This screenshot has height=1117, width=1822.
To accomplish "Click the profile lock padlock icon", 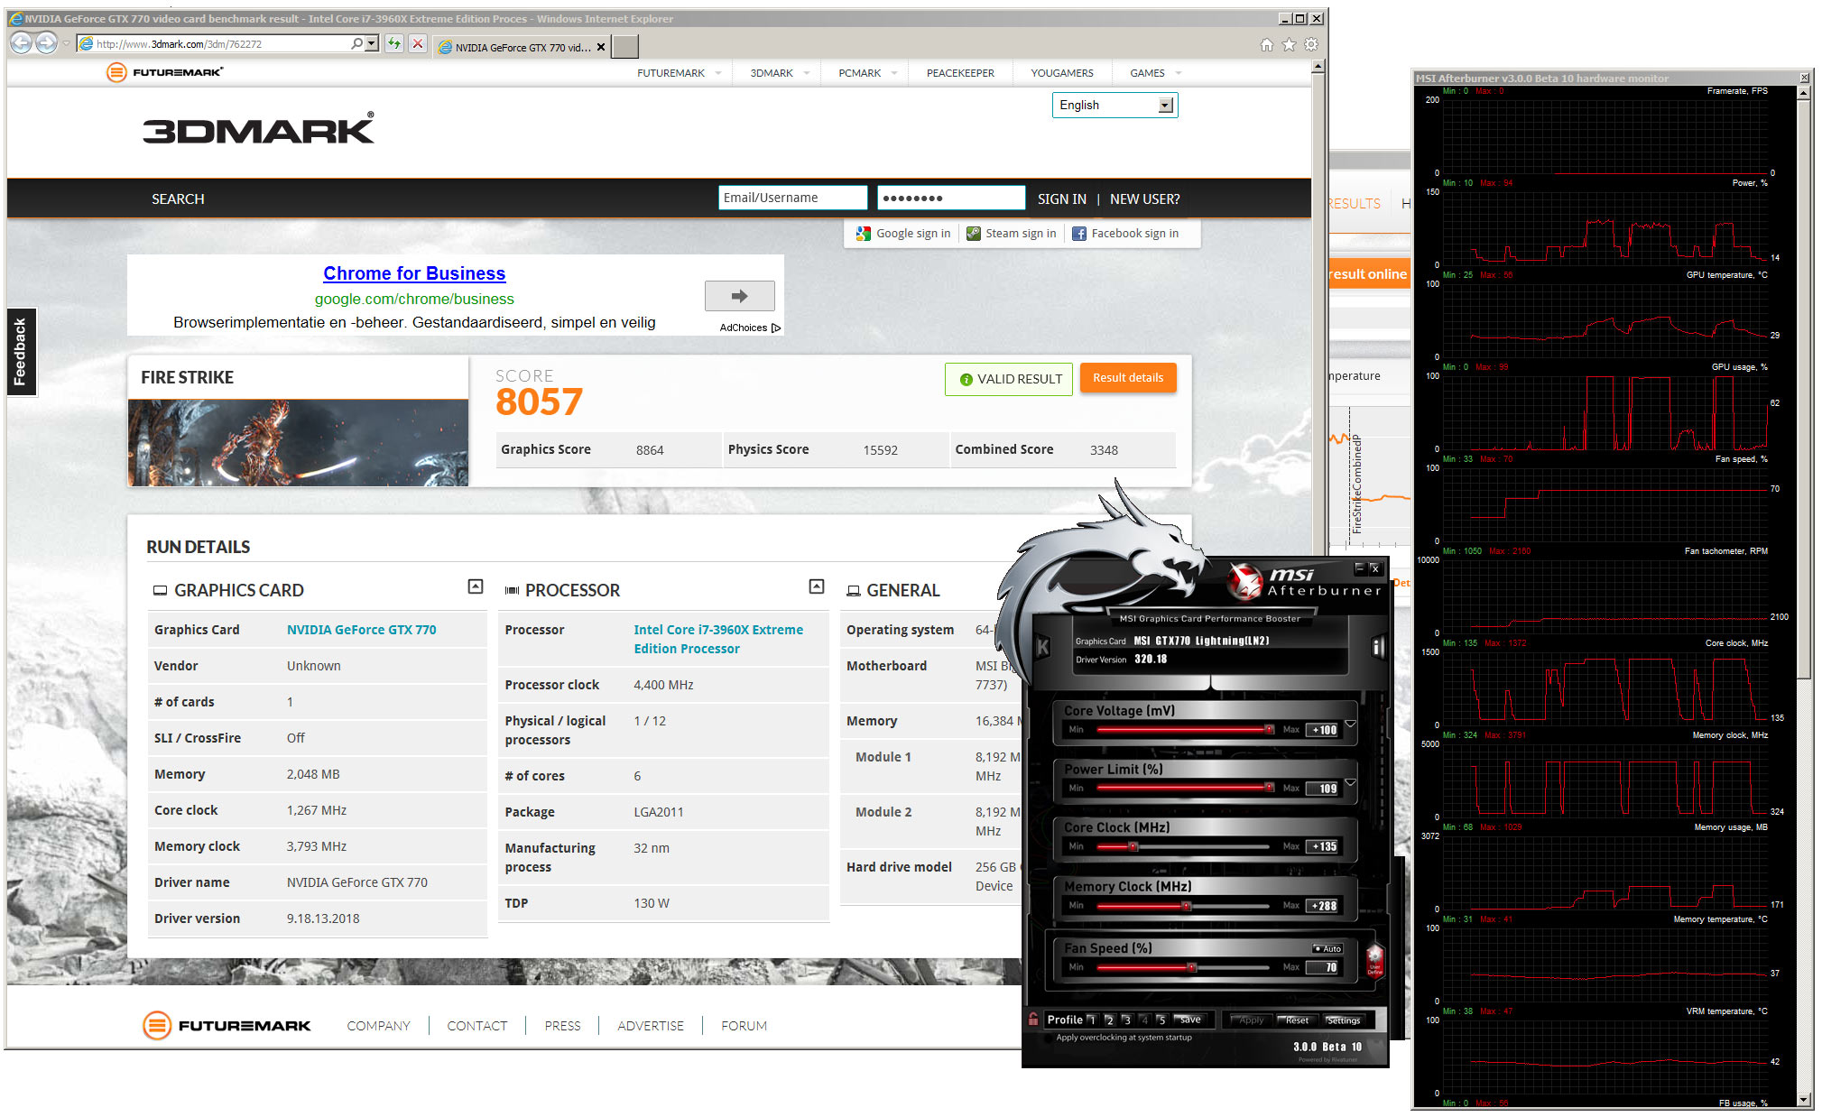I will [1033, 1020].
